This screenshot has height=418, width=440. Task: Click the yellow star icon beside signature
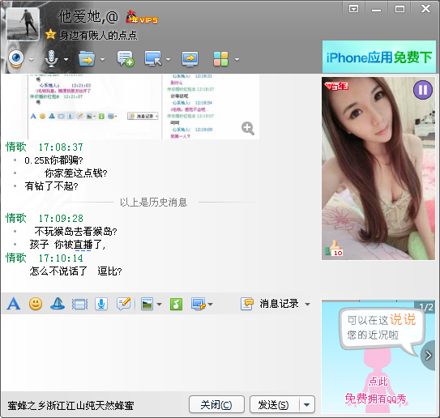pyautogui.click(x=50, y=35)
